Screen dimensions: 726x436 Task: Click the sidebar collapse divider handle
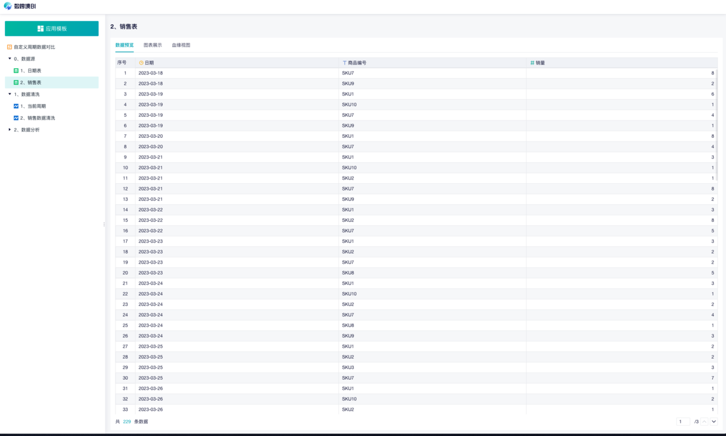104,224
